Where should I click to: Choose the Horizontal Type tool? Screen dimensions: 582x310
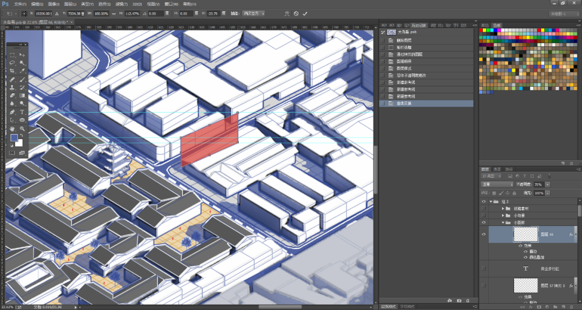coord(22,112)
